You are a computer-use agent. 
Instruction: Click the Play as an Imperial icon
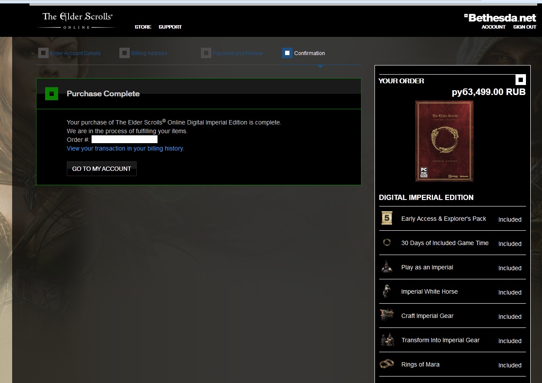click(x=387, y=267)
